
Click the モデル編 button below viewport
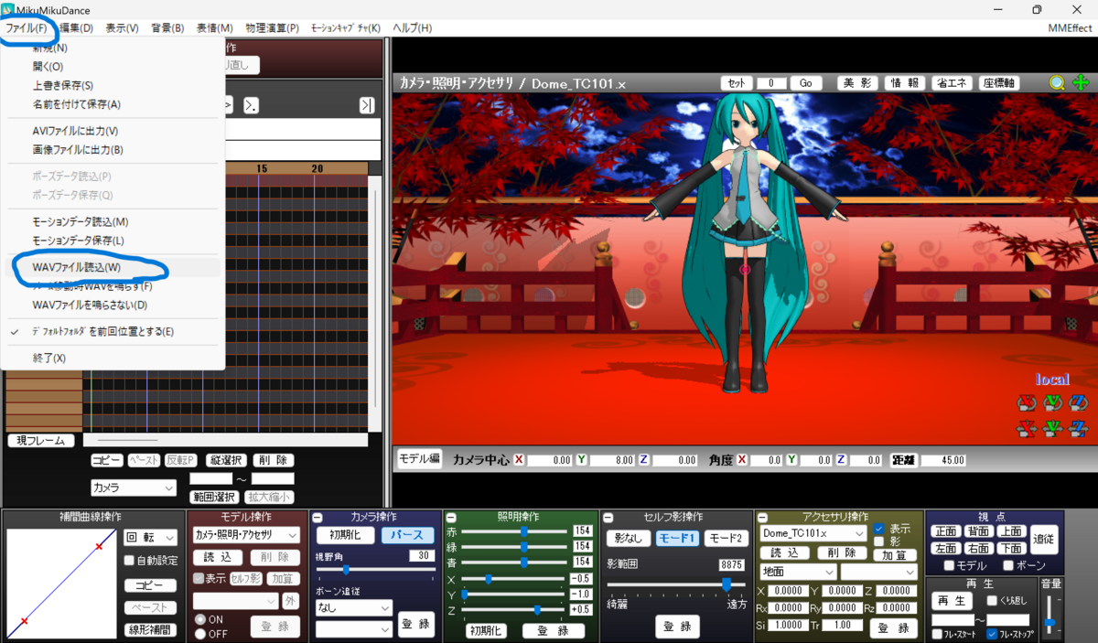(418, 459)
